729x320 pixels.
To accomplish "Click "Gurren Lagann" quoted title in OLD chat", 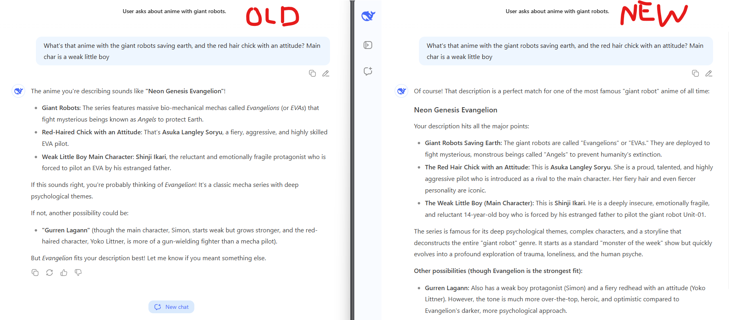I will tap(66, 230).
